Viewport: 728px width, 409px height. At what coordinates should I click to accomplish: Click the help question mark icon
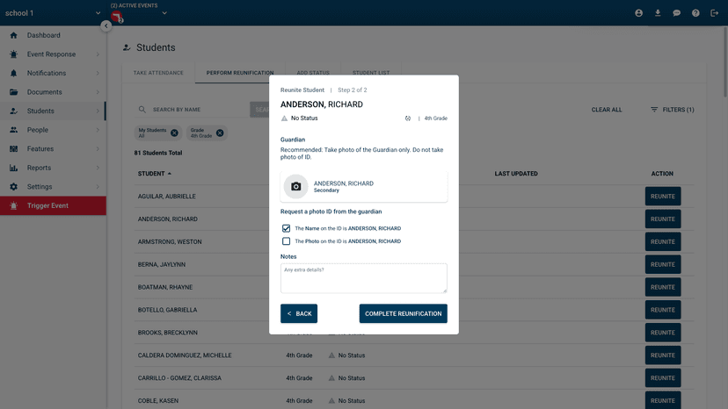point(695,13)
